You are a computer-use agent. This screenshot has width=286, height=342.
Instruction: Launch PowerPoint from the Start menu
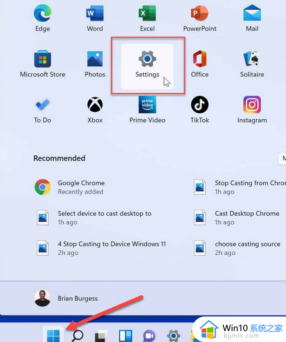(200, 19)
